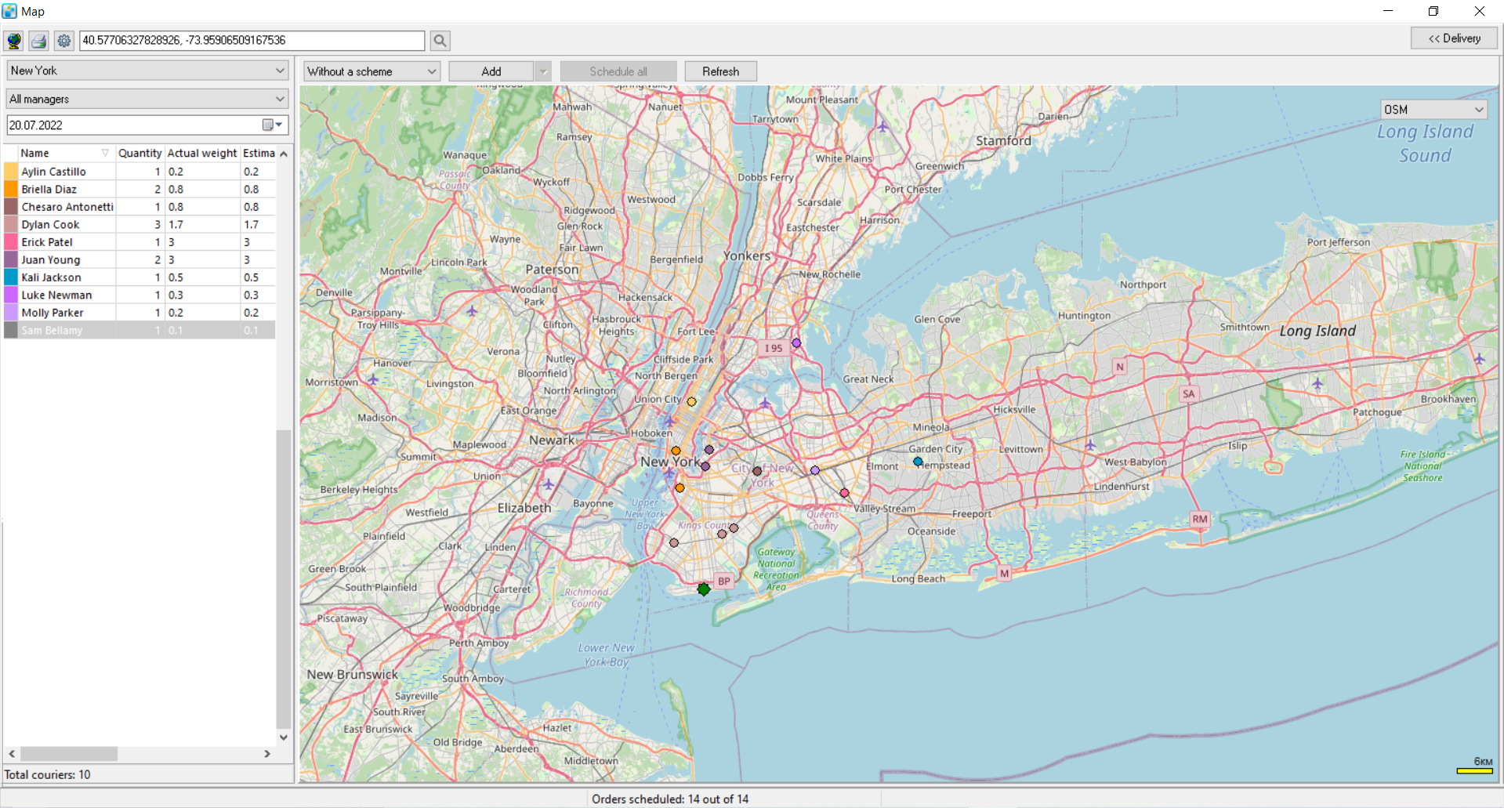Click the globe map icon in the toolbar
The image size is (1504, 808).
[x=14, y=41]
